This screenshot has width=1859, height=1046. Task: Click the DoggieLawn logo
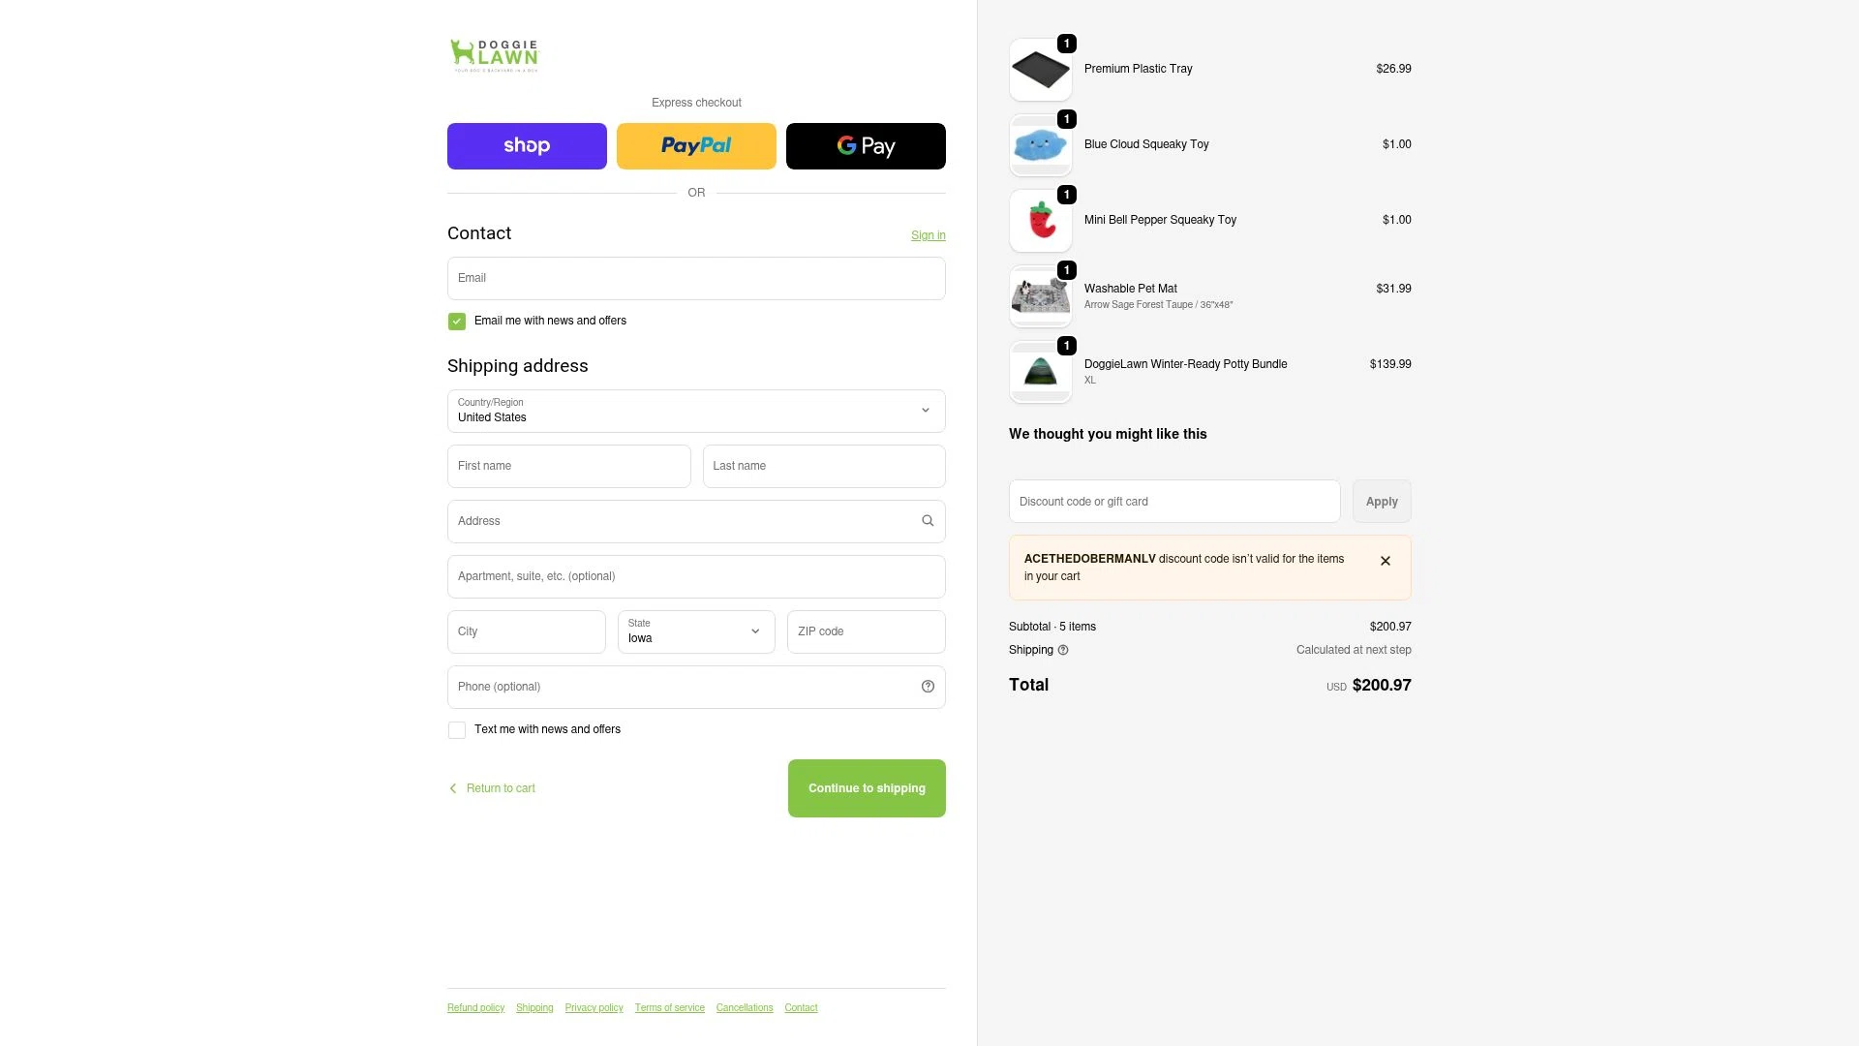[494, 55]
